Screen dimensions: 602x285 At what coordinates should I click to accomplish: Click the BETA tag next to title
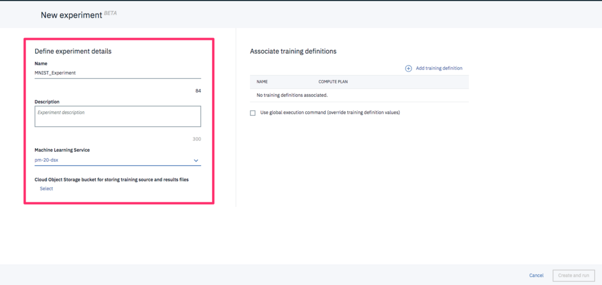(110, 13)
